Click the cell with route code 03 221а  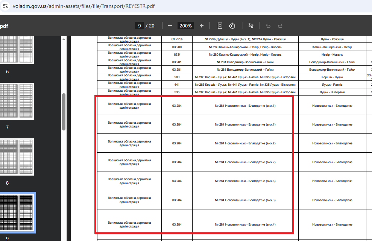pos(177,39)
